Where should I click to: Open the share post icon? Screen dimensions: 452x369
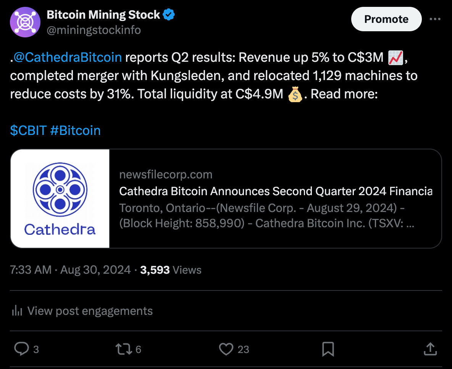(x=430, y=349)
